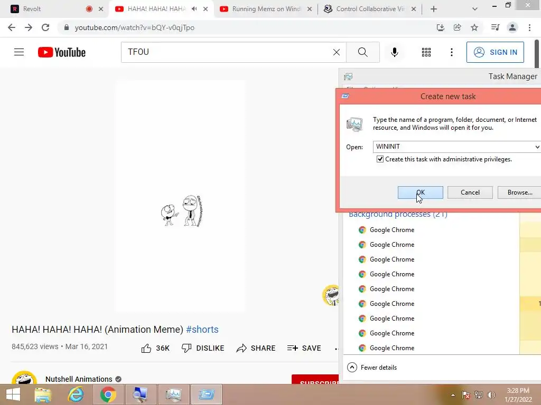Collapse Task Manager with Fewer details
This screenshot has width=541, height=405.
(372, 368)
